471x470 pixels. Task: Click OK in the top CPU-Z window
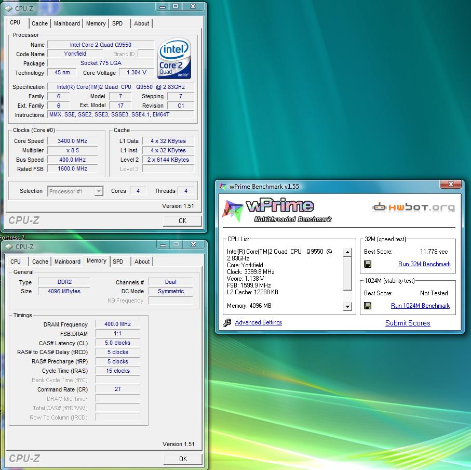pyautogui.click(x=182, y=221)
